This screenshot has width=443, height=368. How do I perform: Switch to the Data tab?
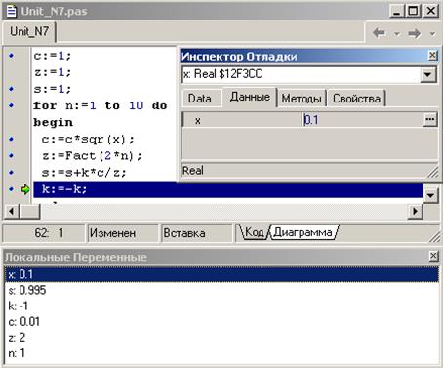(200, 99)
